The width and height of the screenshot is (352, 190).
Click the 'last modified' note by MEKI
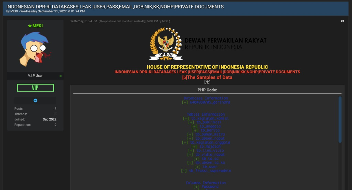pos(134,21)
